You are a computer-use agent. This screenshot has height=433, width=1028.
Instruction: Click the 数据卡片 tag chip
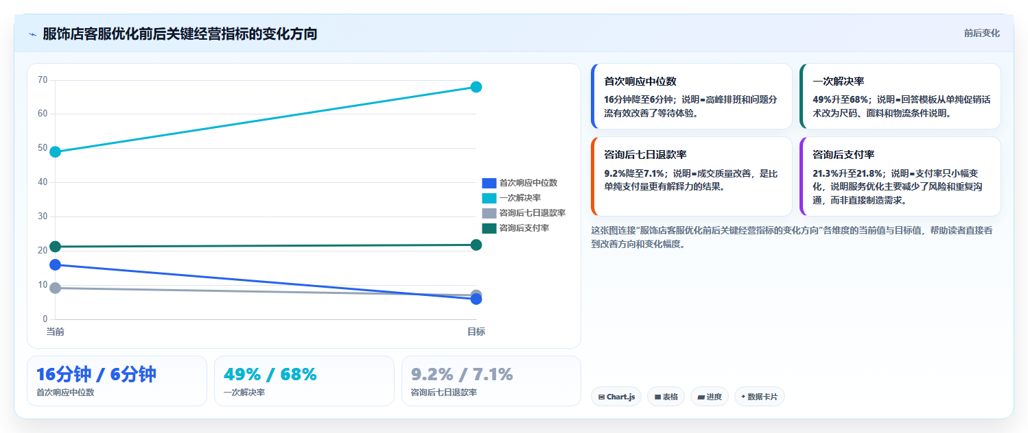760,397
